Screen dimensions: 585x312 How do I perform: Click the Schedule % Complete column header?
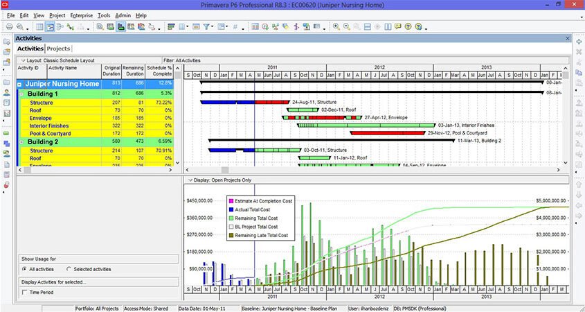coord(159,71)
